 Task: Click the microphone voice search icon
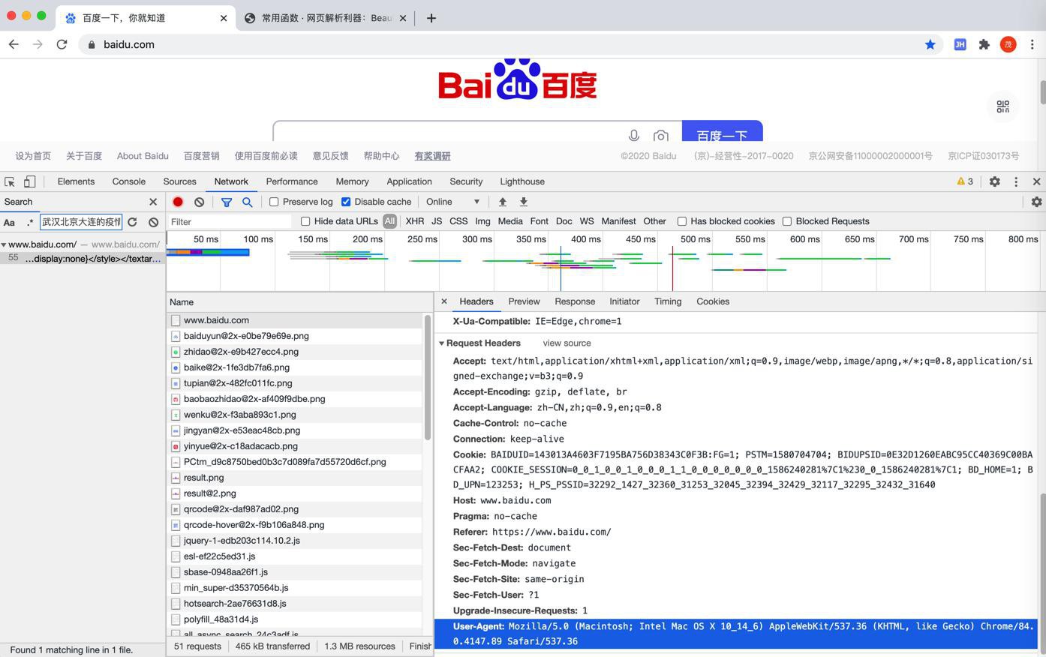634,135
